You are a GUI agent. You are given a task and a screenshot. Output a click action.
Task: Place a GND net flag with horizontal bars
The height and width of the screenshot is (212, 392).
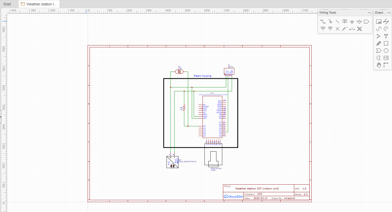(352, 22)
